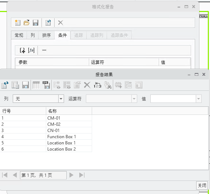
Task: Click the table grid view icon
Action: click(36, 85)
